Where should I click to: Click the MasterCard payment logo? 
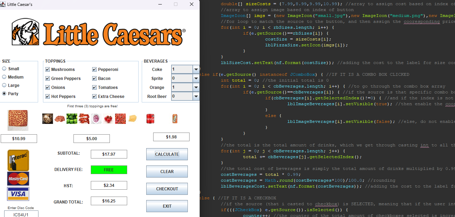click(x=18, y=179)
